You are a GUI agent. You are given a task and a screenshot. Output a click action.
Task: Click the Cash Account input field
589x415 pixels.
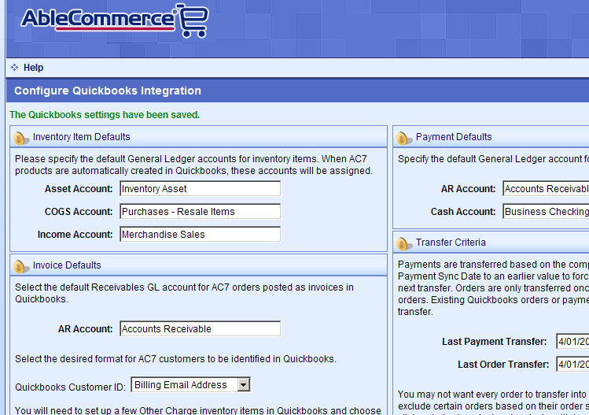[x=546, y=212]
